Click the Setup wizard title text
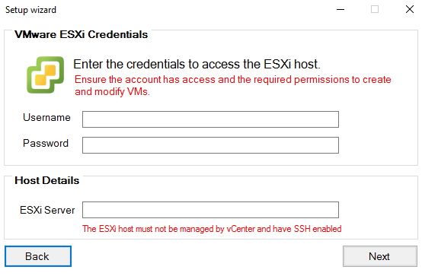The image size is (422, 276). pyautogui.click(x=30, y=10)
